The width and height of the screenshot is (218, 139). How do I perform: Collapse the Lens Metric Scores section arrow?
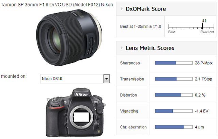pyautogui.click(x=122, y=48)
